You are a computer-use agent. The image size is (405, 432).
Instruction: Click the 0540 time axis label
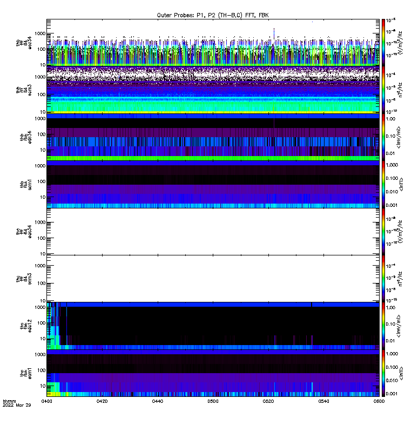[323, 401]
